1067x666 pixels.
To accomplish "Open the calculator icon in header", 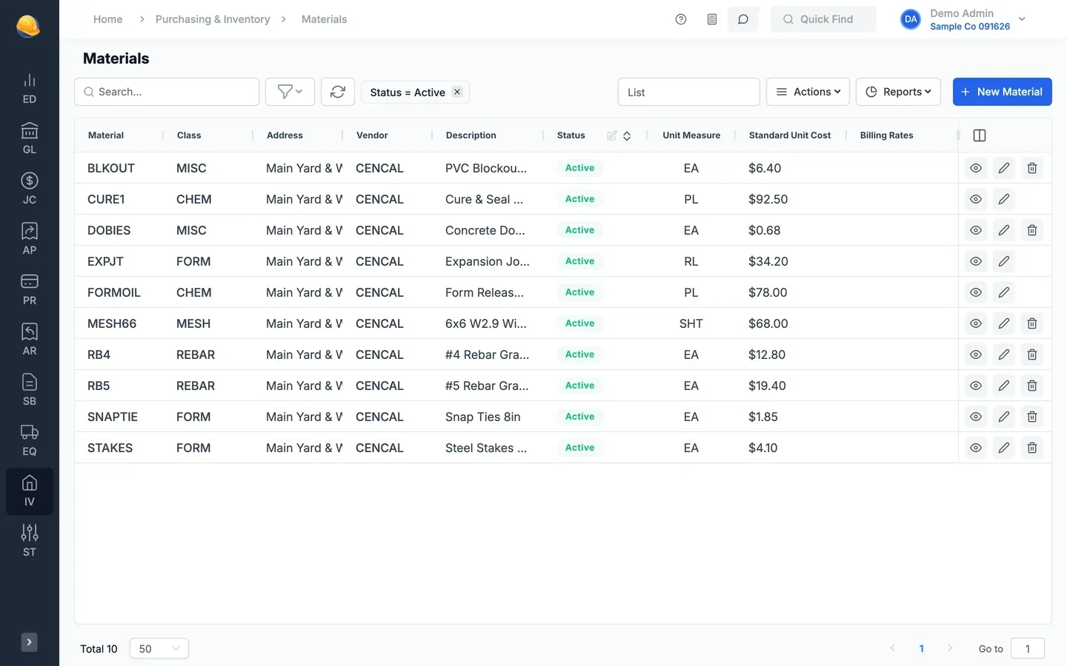I will tap(712, 19).
